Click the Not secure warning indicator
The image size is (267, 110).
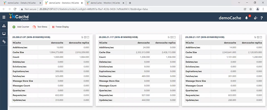tap(29, 9)
